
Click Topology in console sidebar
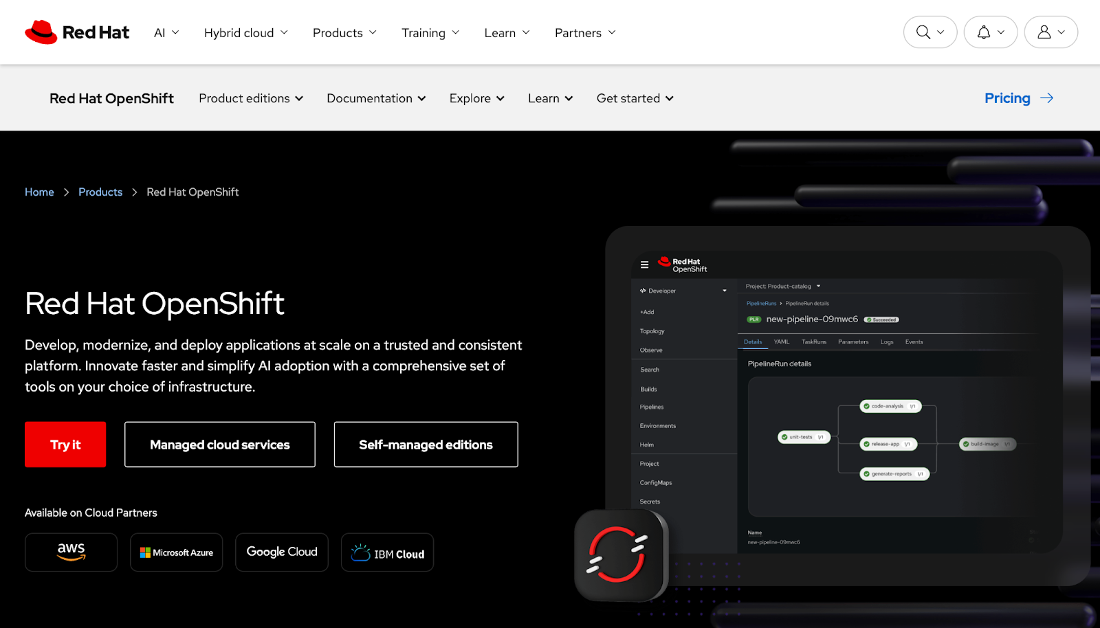pos(652,331)
